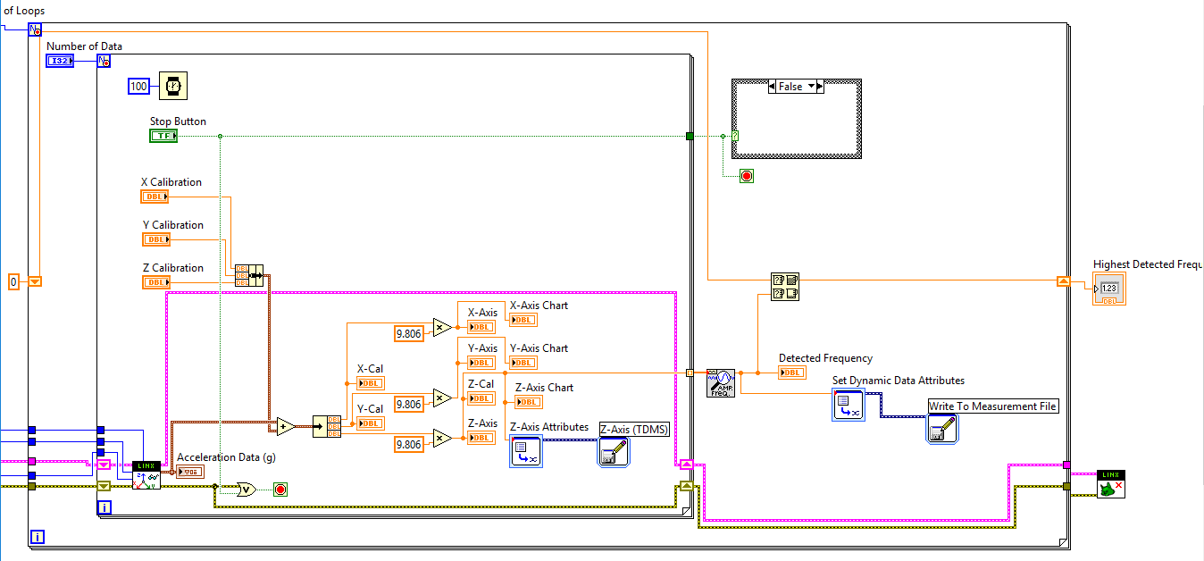The height and width of the screenshot is (561, 1204).
Task: Select the Z-Cal indicator terminal
Action: pos(481,398)
